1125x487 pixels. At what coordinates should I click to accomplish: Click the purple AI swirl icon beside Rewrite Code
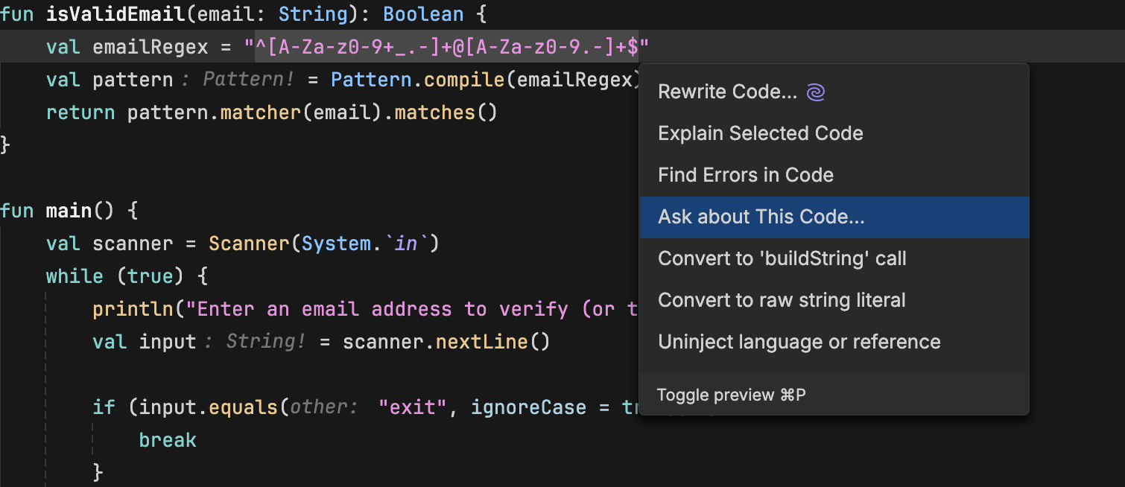[816, 91]
